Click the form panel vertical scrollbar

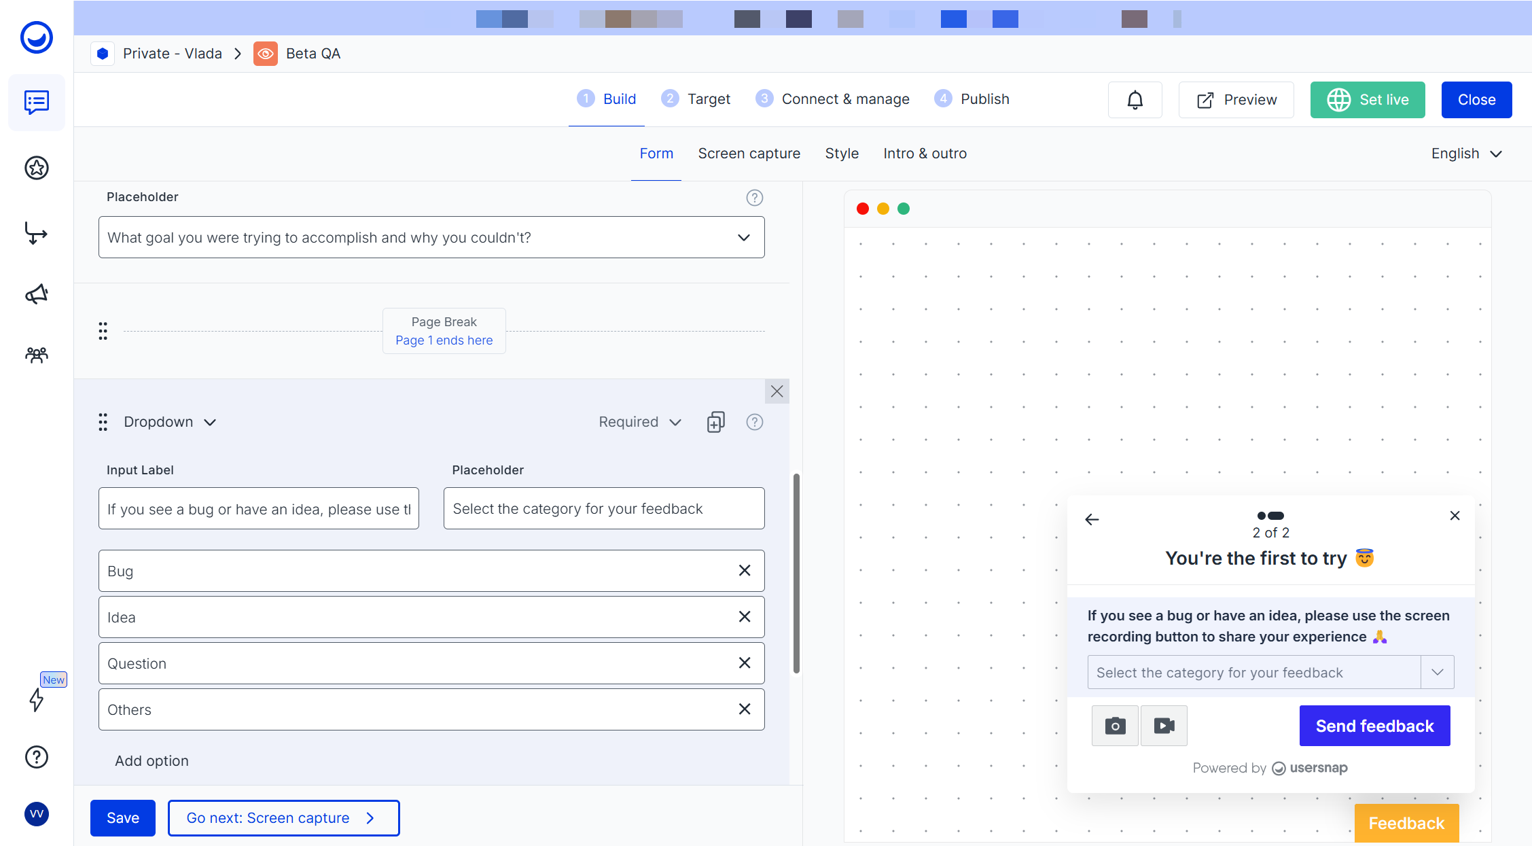[x=796, y=573]
